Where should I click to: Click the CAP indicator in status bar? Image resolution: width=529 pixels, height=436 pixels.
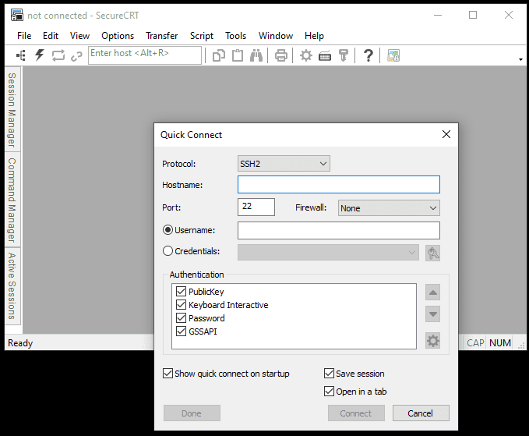click(x=475, y=342)
